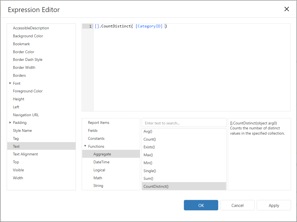The height and width of the screenshot is (222, 297).
Task: Select the Aggregate function group
Action: [111, 154]
